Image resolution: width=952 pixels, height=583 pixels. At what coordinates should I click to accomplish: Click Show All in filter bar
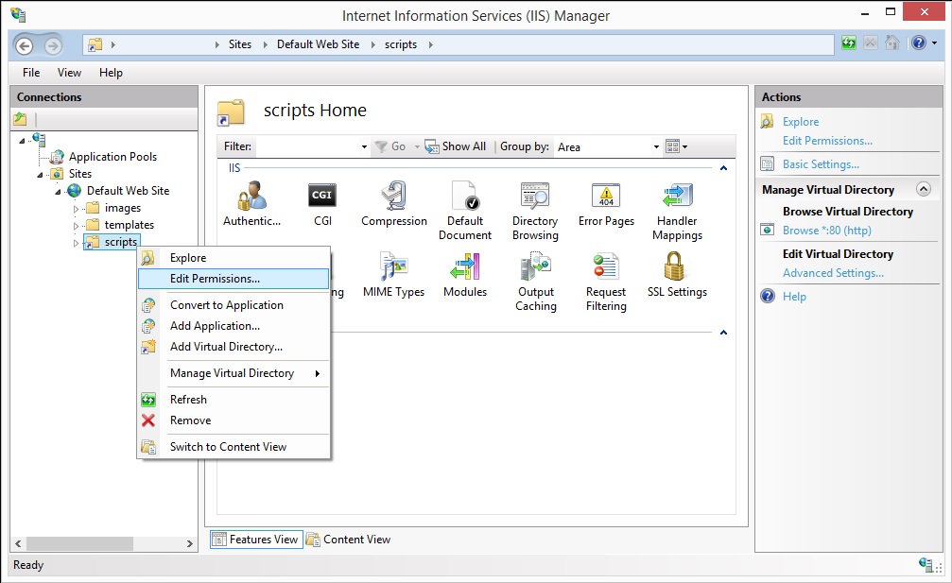[456, 146]
